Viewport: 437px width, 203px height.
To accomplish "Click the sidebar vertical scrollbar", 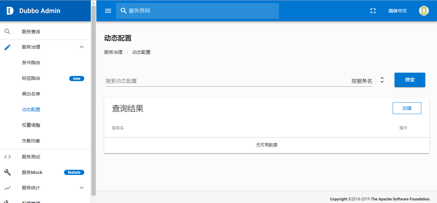I will pos(93,100).
